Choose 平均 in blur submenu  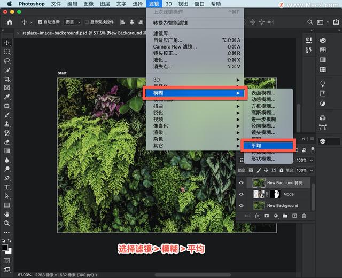coord(268,146)
